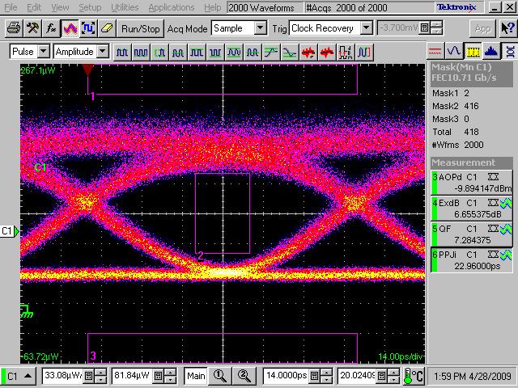Select the Amplitude measurement icon with green brackets

pyautogui.click(x=159, y=52)
